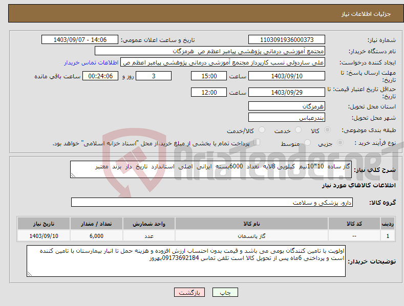Viewport: 404px width, 306px height.
Task: Click the announcement date field 1403/09/07 - 14:06
Action: (x=80, y=40)
